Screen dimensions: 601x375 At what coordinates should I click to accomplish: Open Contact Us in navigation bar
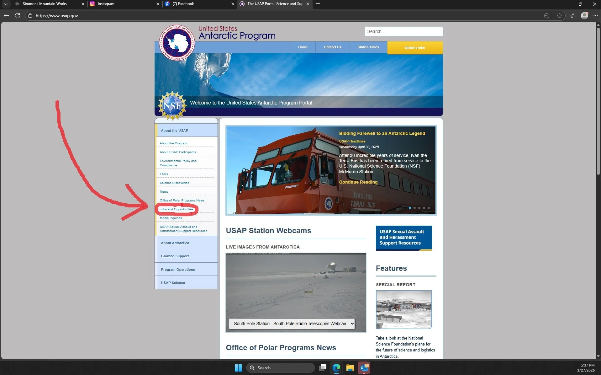pyautogui.click(x=332, y=47)
